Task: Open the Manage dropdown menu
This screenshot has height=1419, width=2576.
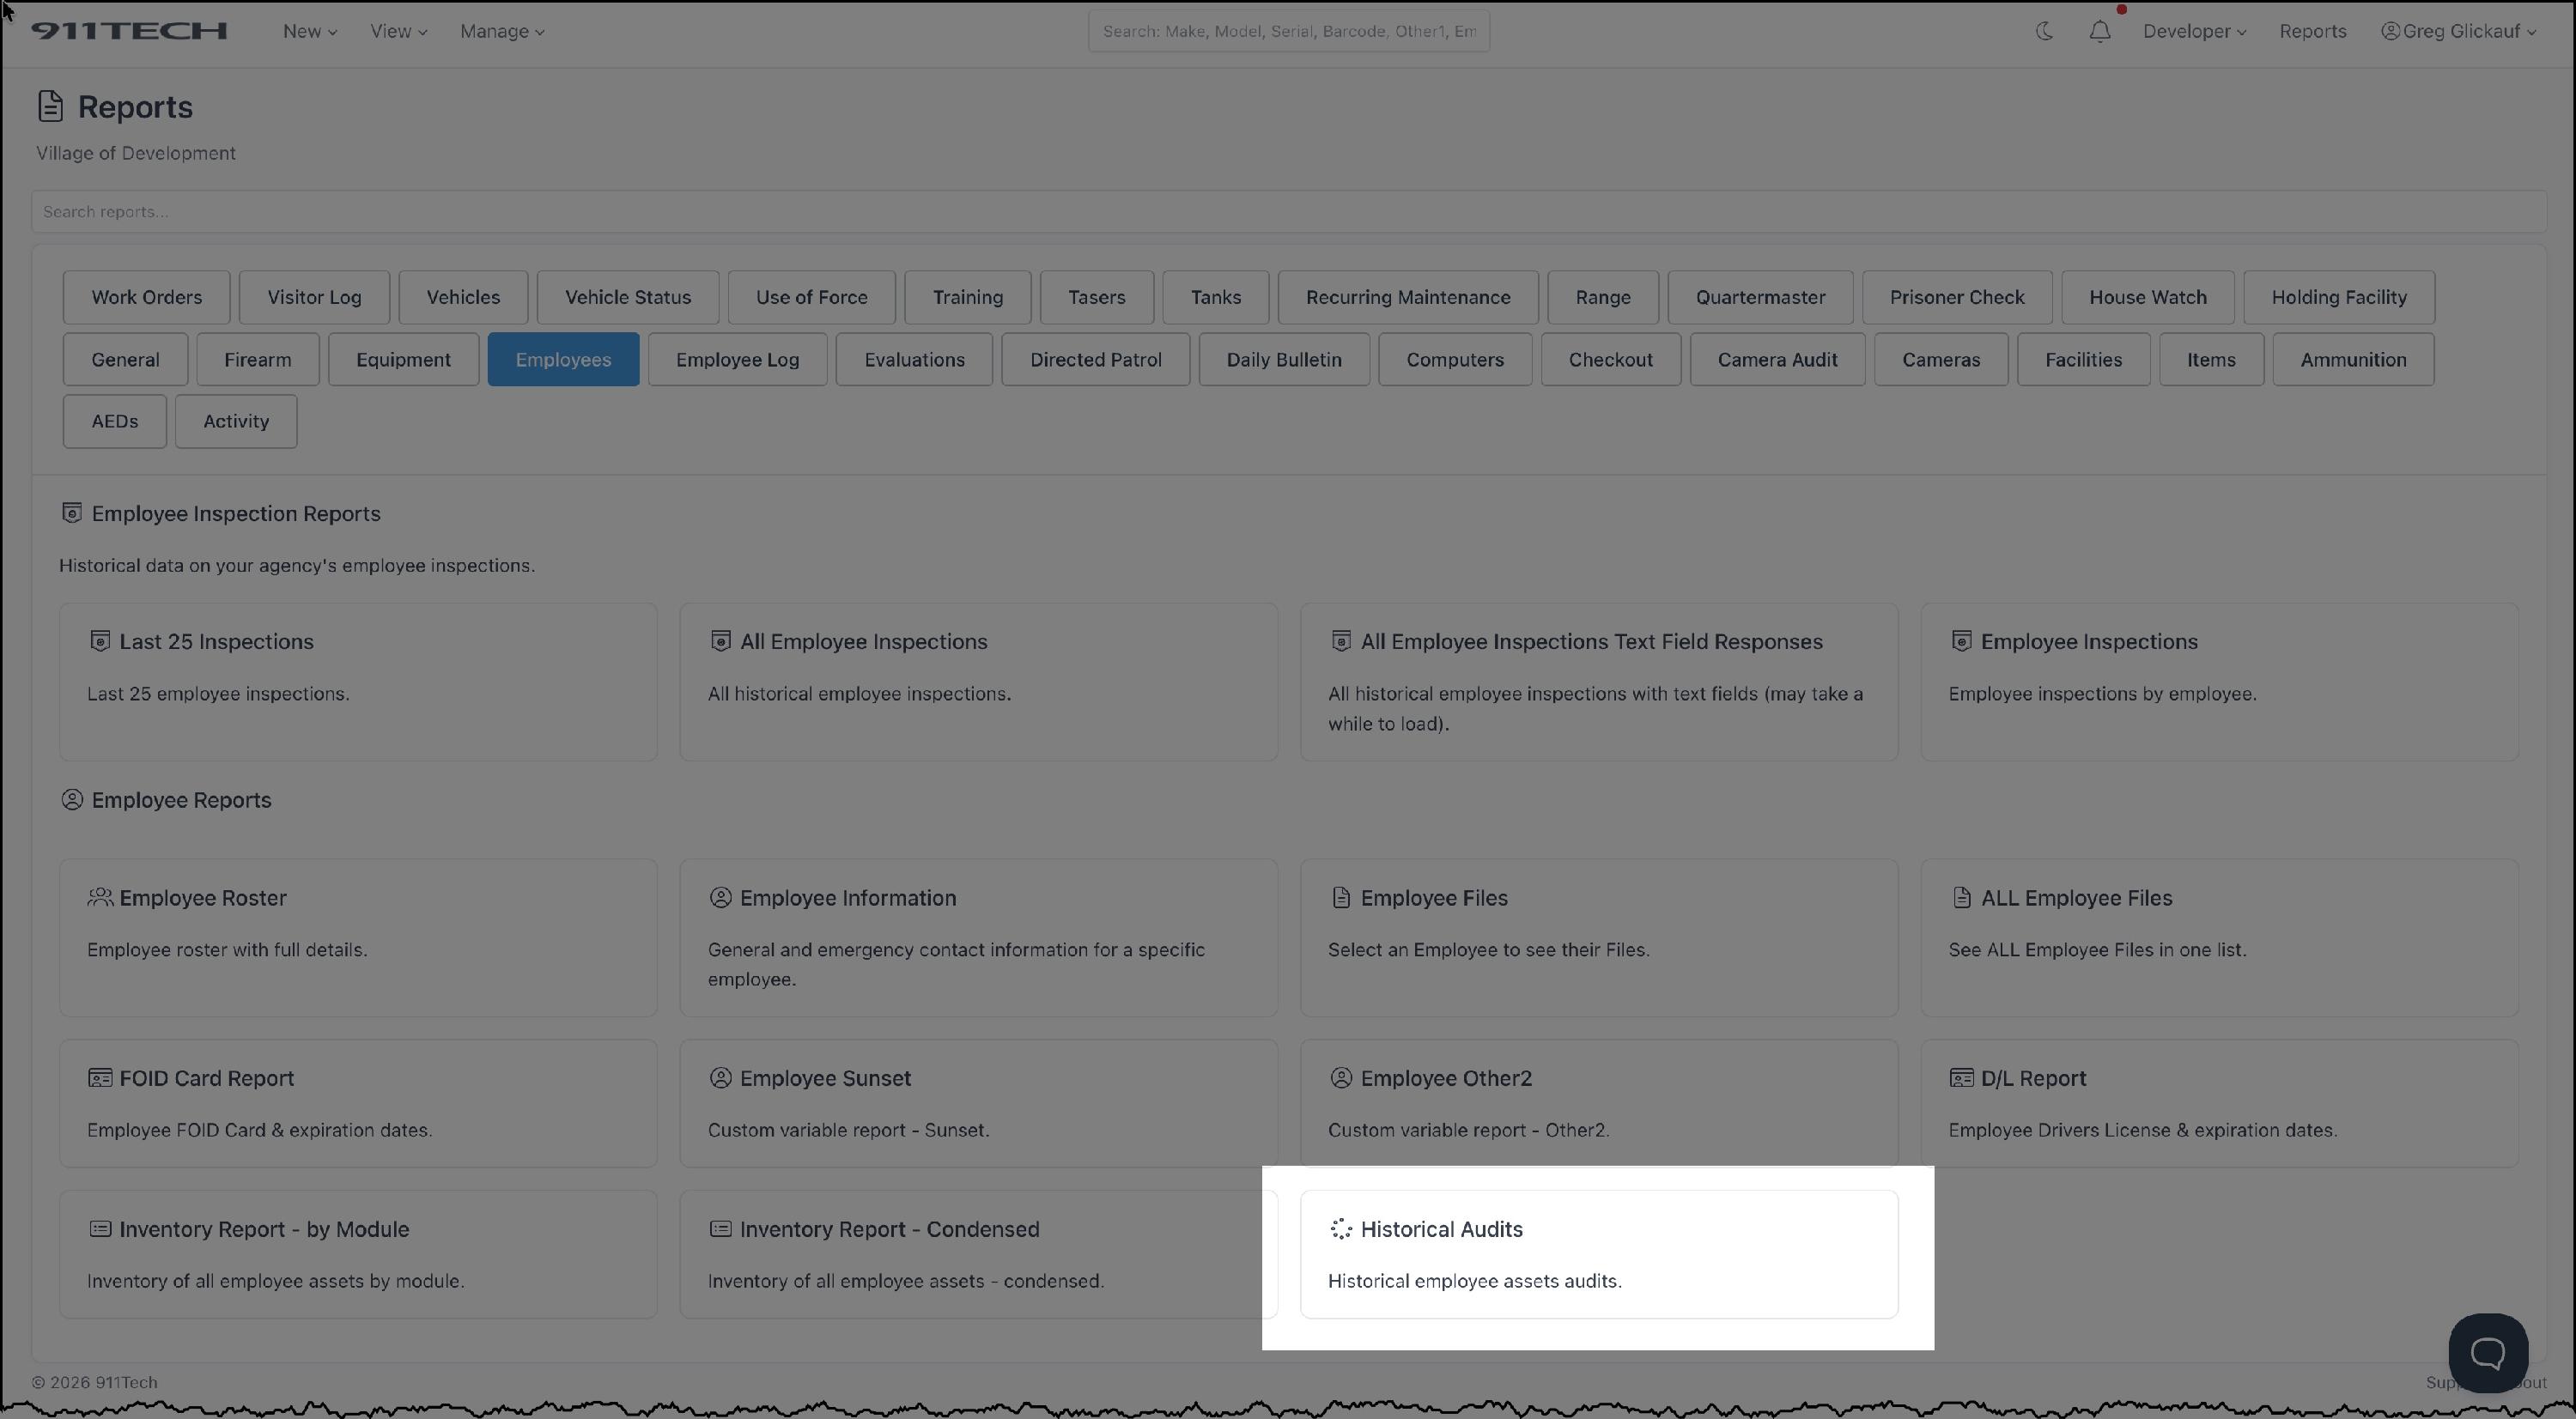Action: [x=502, y=31]
